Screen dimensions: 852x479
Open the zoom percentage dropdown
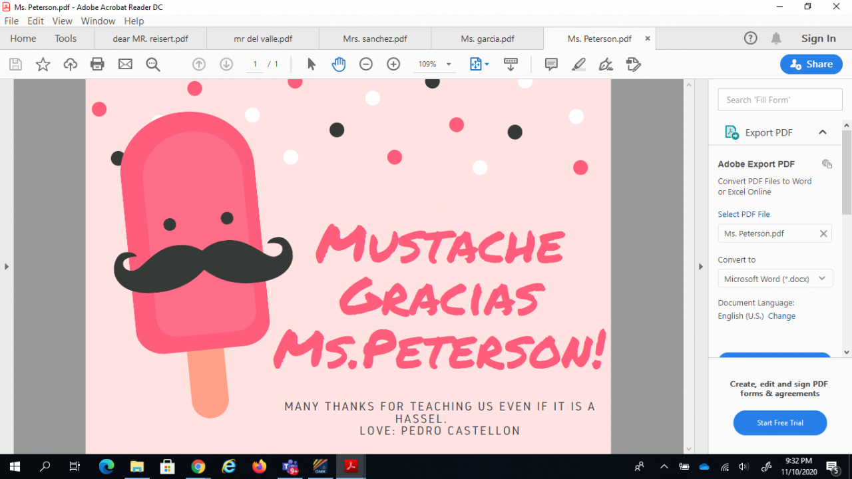(449, 65)
